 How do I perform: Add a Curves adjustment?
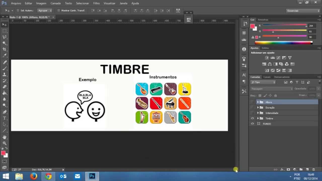point(278,58)
